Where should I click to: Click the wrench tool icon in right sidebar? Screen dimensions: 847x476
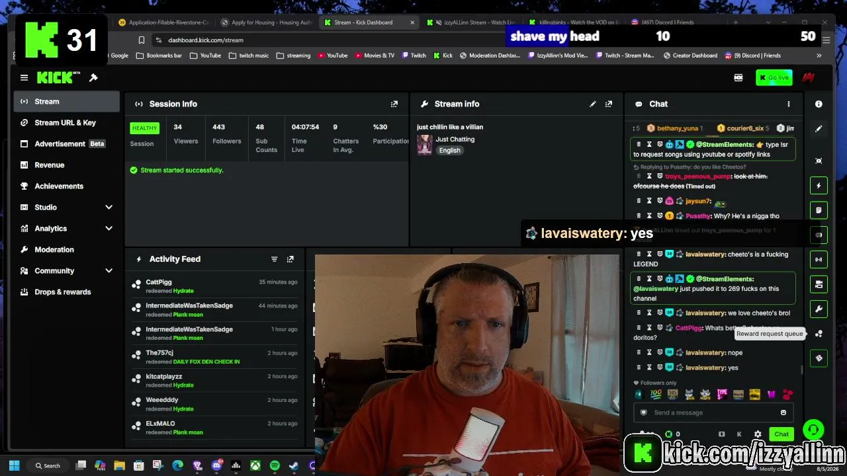[x=819, y=309]
